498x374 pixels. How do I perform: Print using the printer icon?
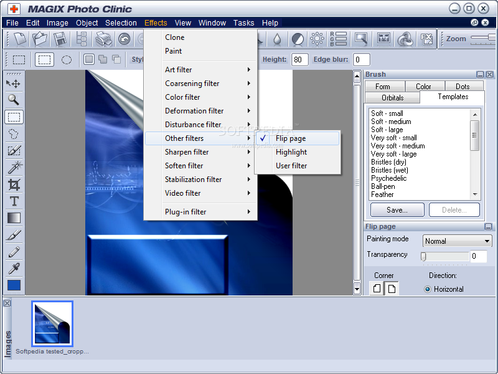tap(103, 39)
